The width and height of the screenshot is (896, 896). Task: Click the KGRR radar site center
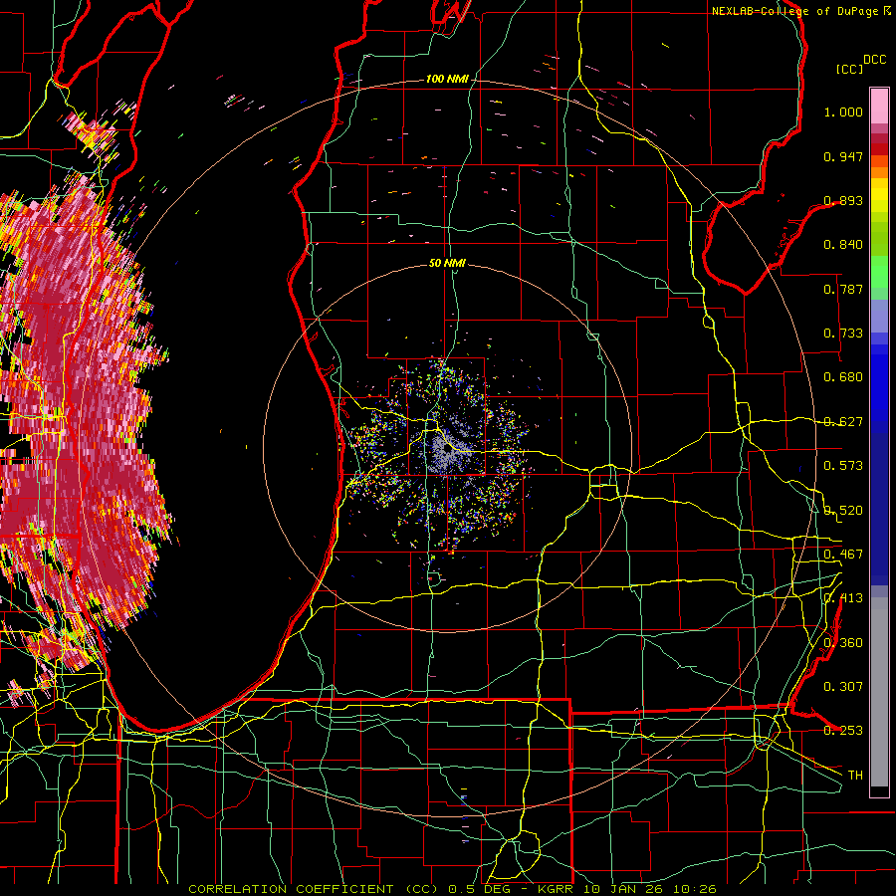447,449
